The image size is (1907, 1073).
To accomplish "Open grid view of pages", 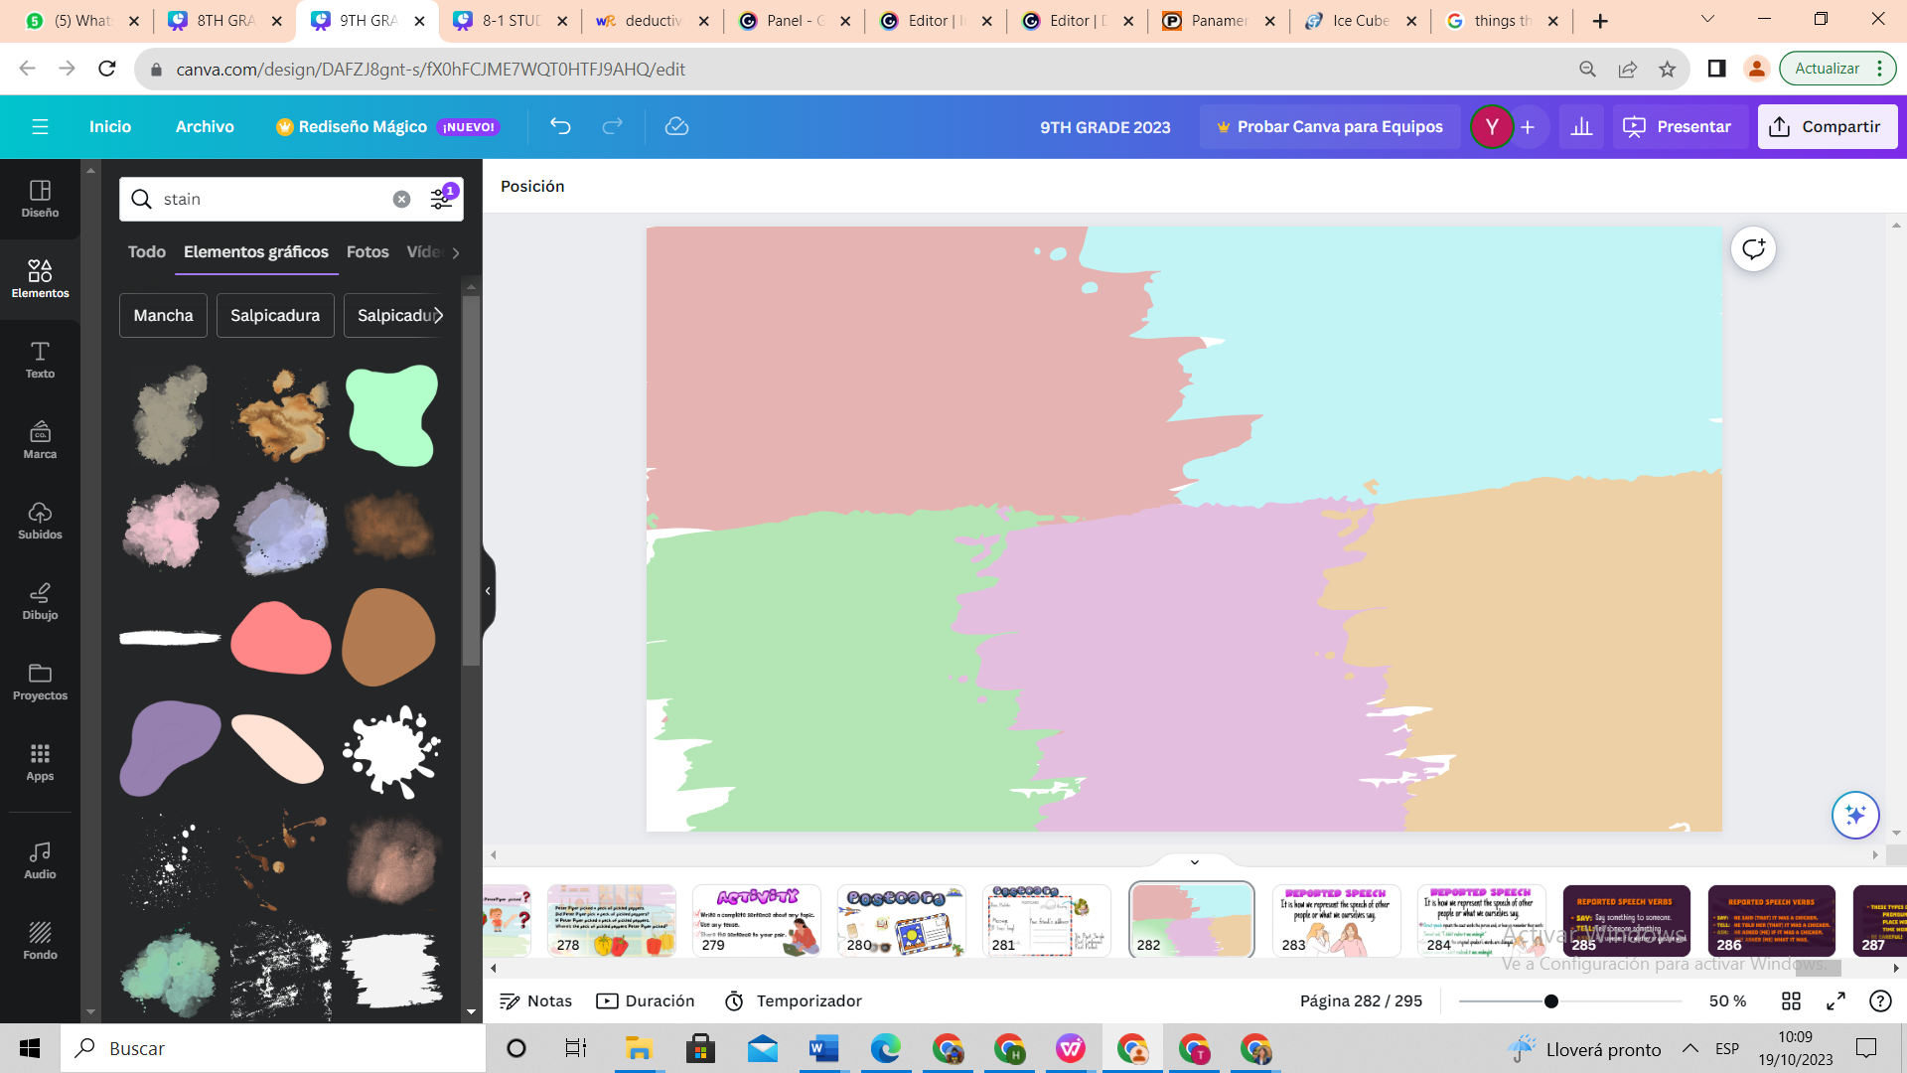I will click(x=1791, y=1000).
